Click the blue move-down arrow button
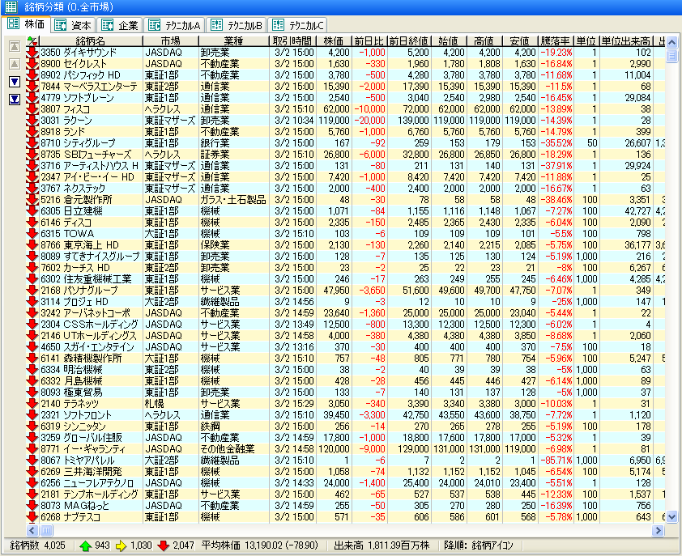 tap(14, 82)
